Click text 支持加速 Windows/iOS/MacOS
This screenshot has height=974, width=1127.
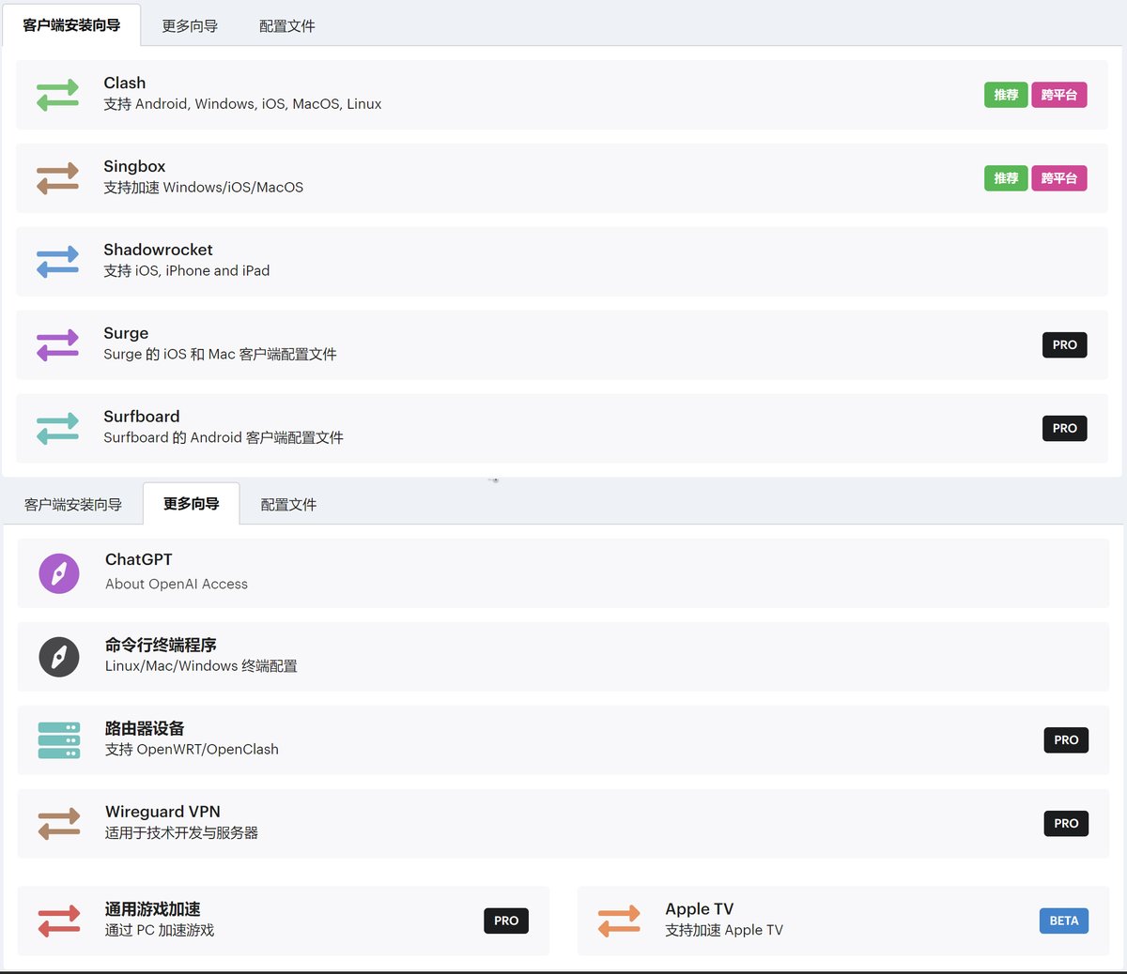click(204, 188)
